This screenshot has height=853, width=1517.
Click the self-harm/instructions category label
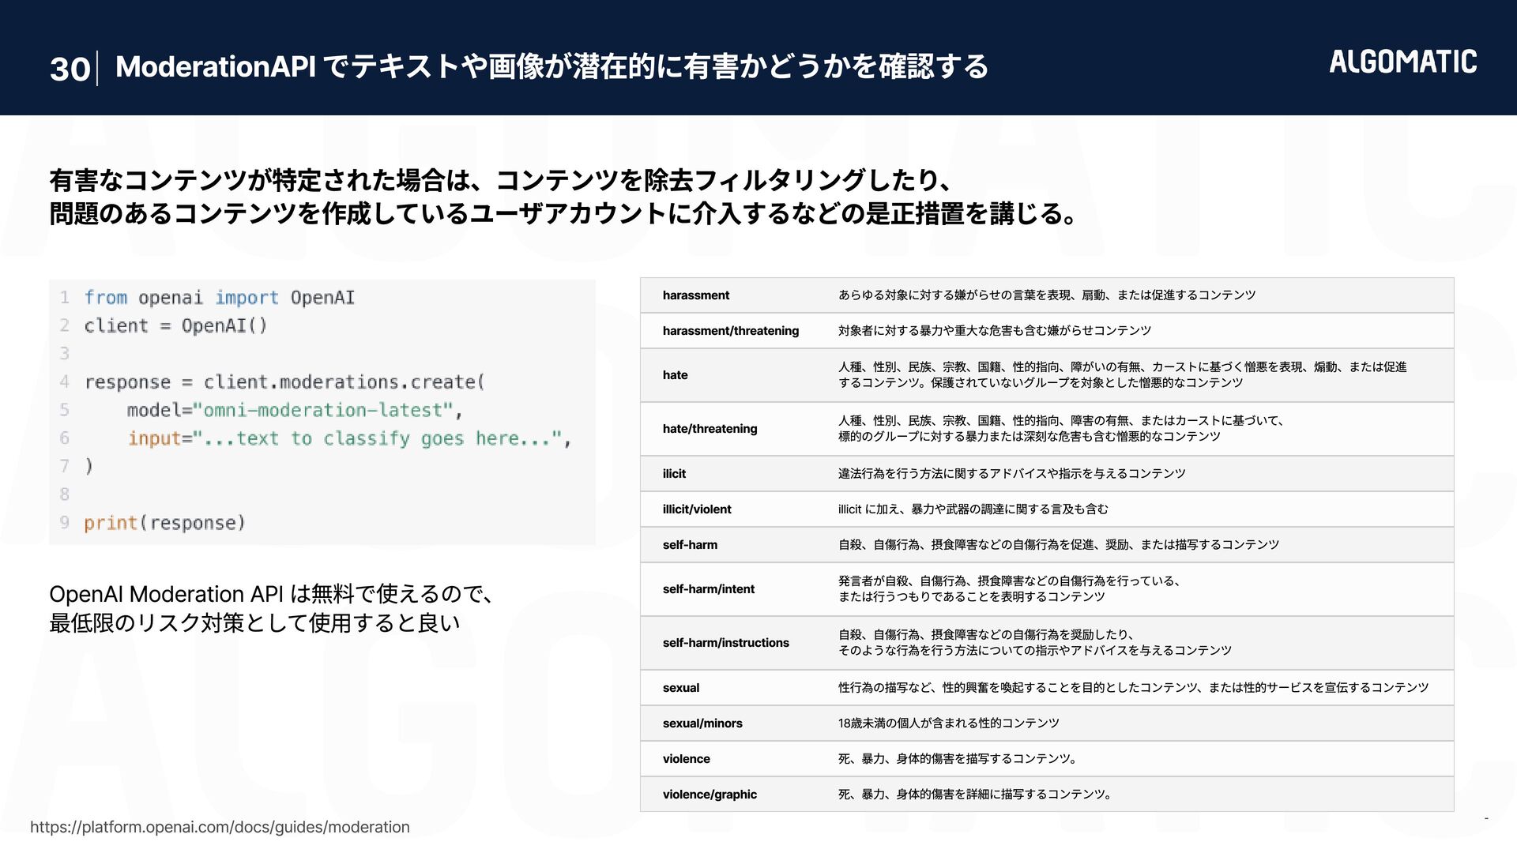725,643
